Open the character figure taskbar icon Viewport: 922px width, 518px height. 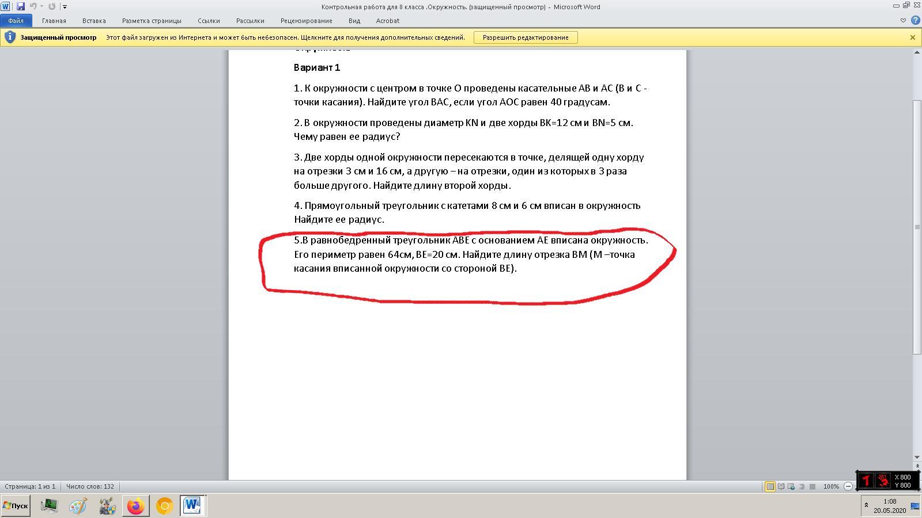pyautogui.click(x=107, y=506)
